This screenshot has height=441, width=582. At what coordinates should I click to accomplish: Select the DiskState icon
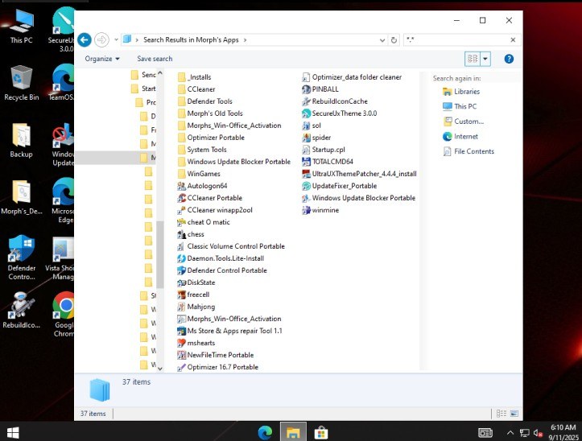[181, 282]
